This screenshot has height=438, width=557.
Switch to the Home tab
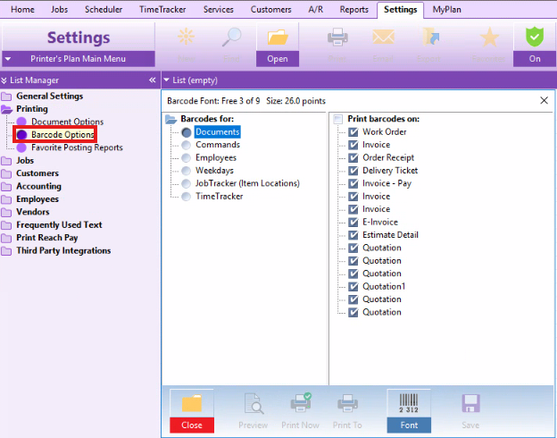[22, 10]
